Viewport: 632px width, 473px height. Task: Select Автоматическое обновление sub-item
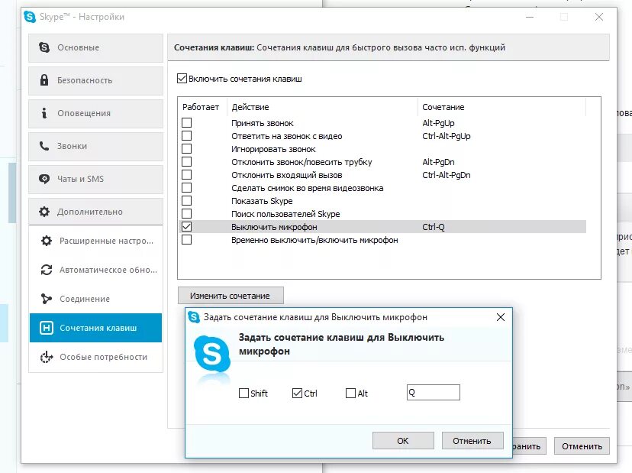[95, 270]
